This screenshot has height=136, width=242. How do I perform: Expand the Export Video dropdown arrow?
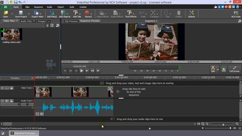40,14
